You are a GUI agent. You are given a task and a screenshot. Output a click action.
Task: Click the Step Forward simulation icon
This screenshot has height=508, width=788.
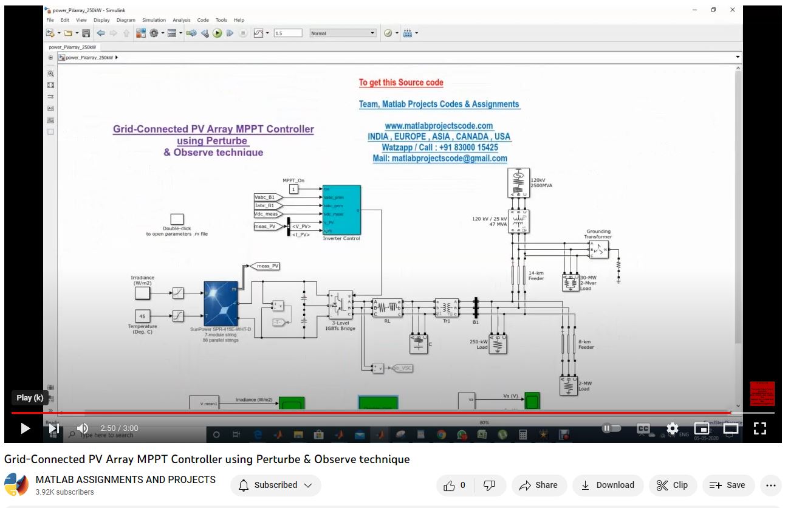coord(230,33)
